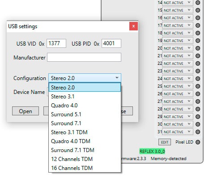209x182 pixels.
Task: Click the status LED for row 23
Action: [198, 71]
